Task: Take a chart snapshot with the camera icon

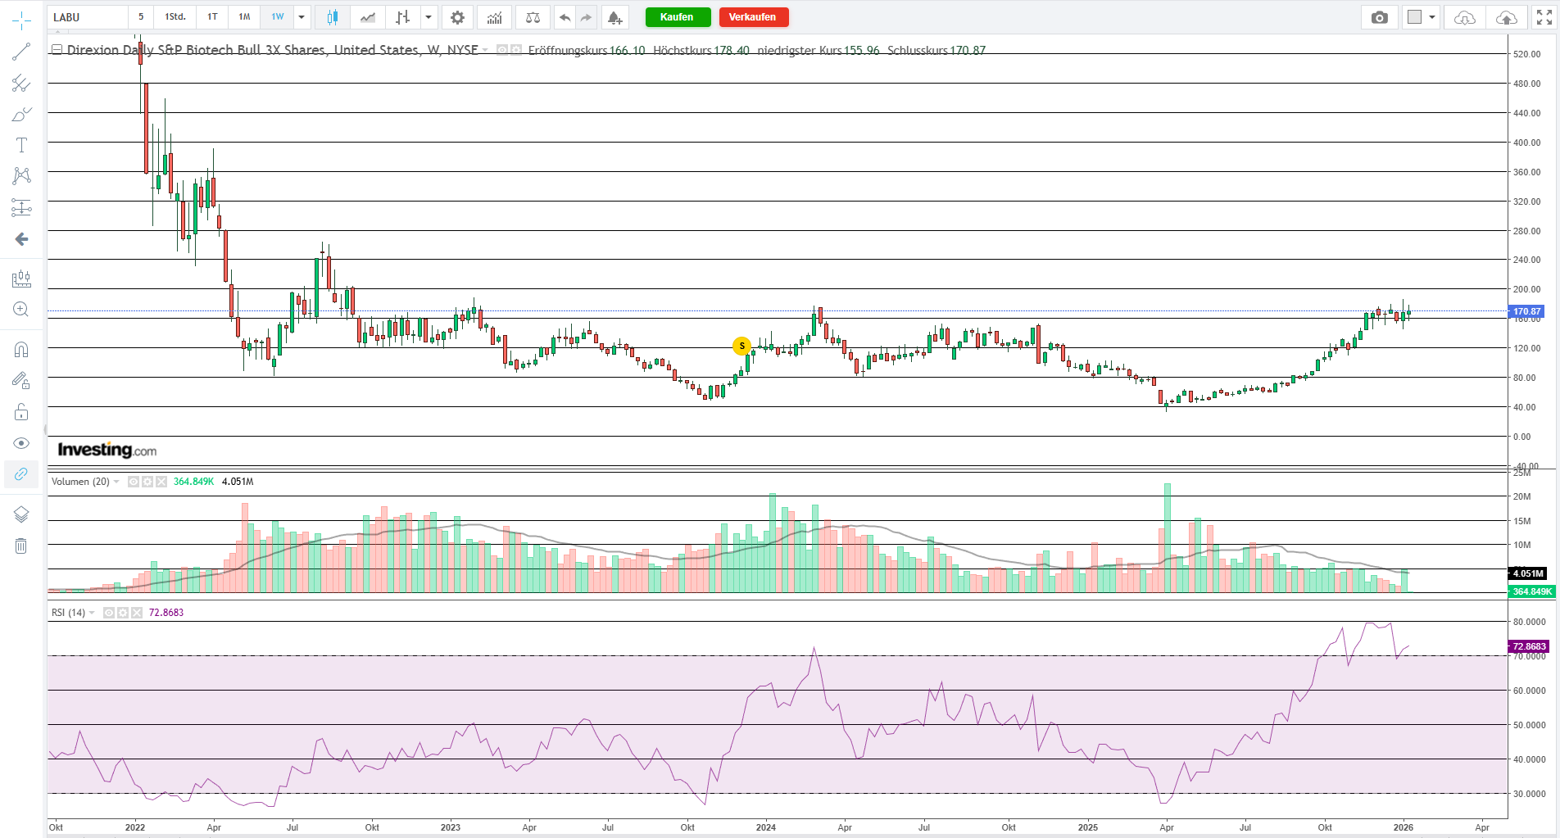Action: coord(1380,17)
